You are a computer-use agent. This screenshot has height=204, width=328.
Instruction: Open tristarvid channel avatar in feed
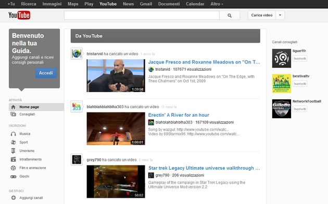[x=77, y=54]
